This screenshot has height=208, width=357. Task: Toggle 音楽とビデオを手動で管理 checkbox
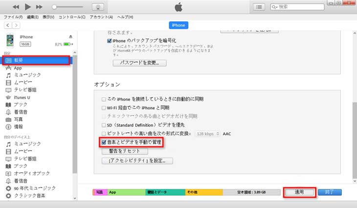click(104, 142)
